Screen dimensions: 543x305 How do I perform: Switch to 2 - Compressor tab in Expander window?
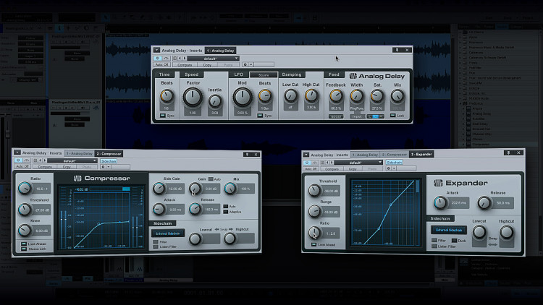click(394, 155)
